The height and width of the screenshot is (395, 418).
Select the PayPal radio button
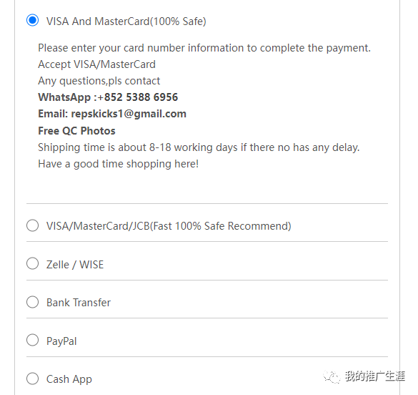coord(33,341)
